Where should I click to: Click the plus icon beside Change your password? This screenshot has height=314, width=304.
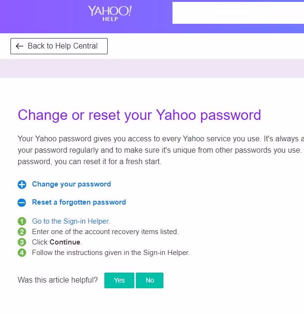coord(22,185)
